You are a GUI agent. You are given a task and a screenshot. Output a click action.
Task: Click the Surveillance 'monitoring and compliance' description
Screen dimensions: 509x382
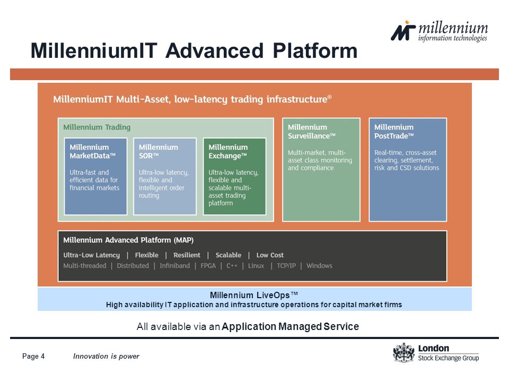pos(320,160)
